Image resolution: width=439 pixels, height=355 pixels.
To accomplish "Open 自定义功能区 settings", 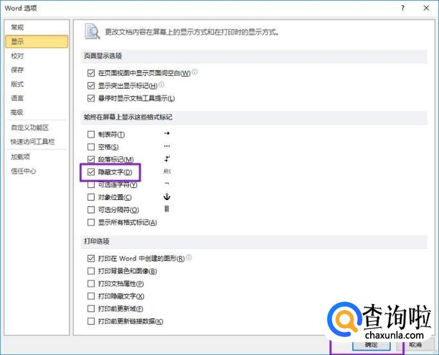I will (30, 127).
